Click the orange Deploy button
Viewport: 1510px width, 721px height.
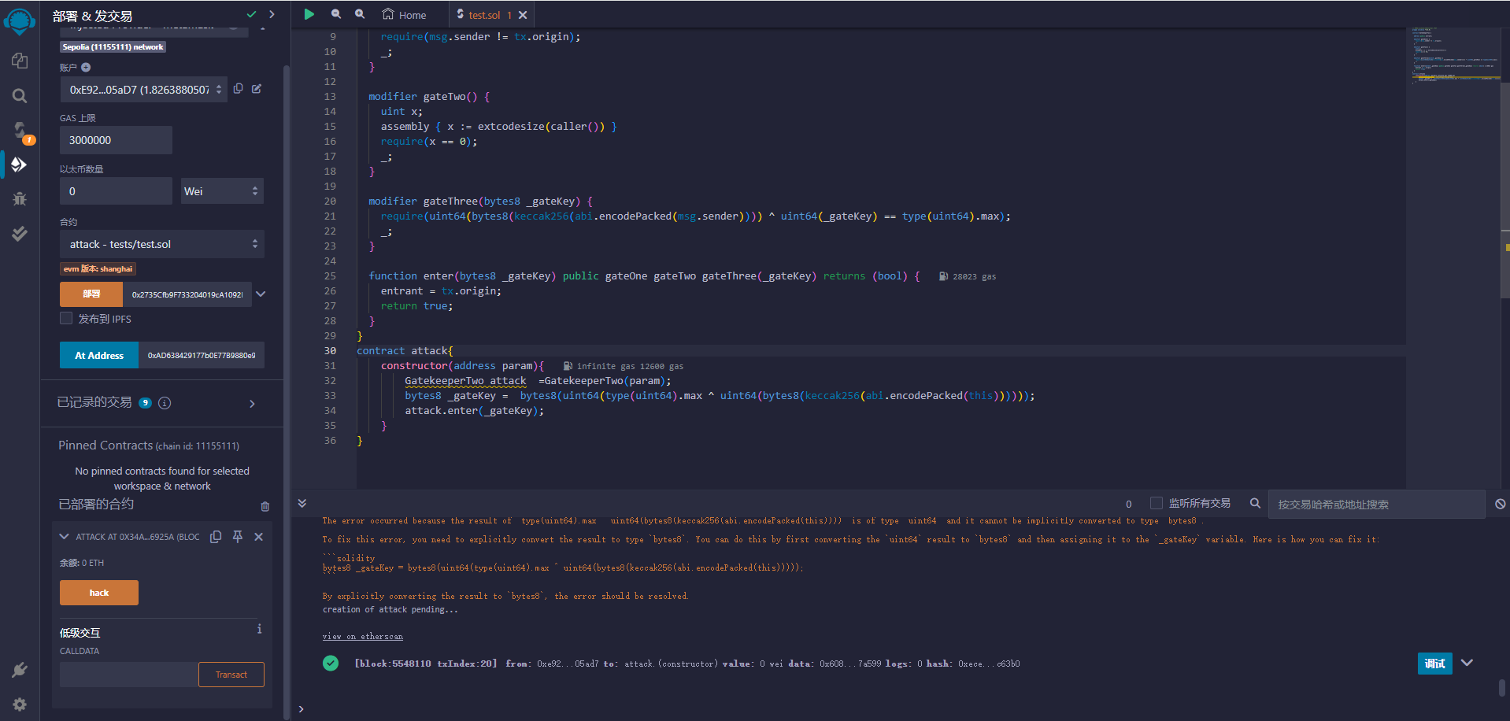91,294
